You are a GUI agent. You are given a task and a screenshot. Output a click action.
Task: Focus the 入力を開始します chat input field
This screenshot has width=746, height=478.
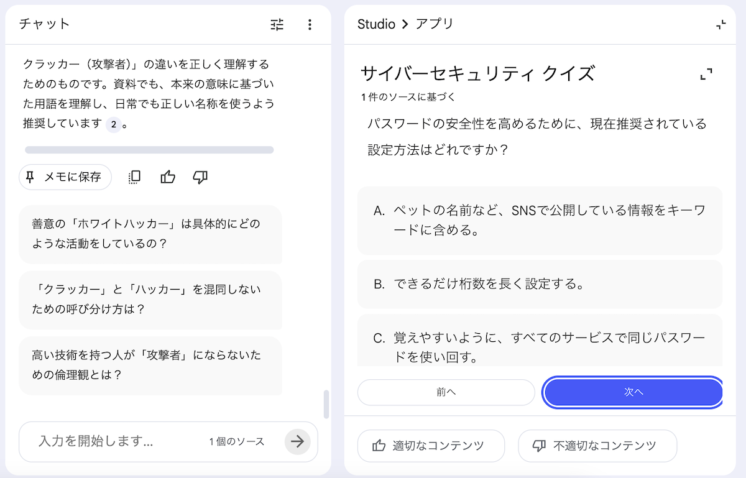118,441
